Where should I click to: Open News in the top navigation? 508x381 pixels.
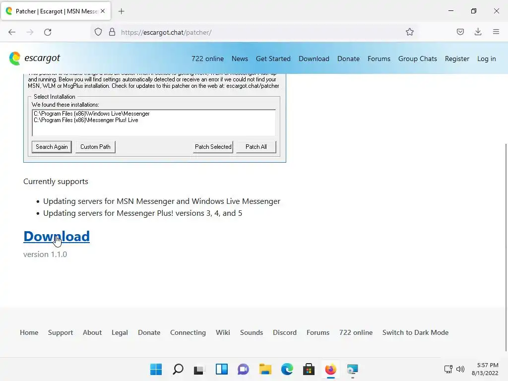(x=240, y=59)
